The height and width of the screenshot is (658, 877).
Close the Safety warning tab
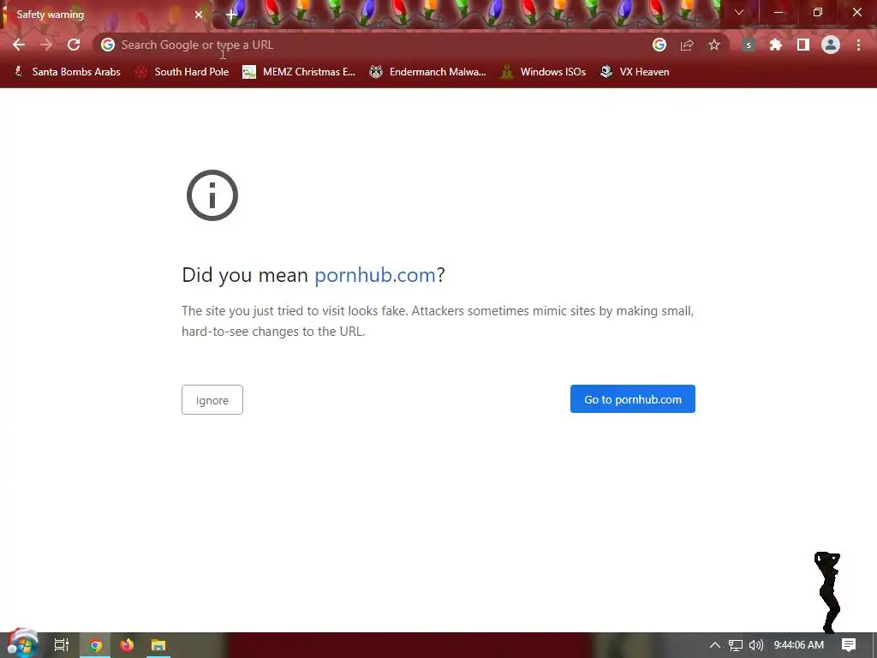click(199, 15)
